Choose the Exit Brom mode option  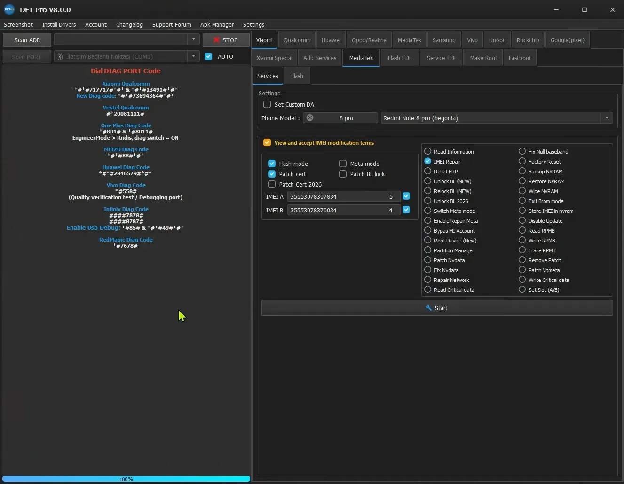(522, 201)
